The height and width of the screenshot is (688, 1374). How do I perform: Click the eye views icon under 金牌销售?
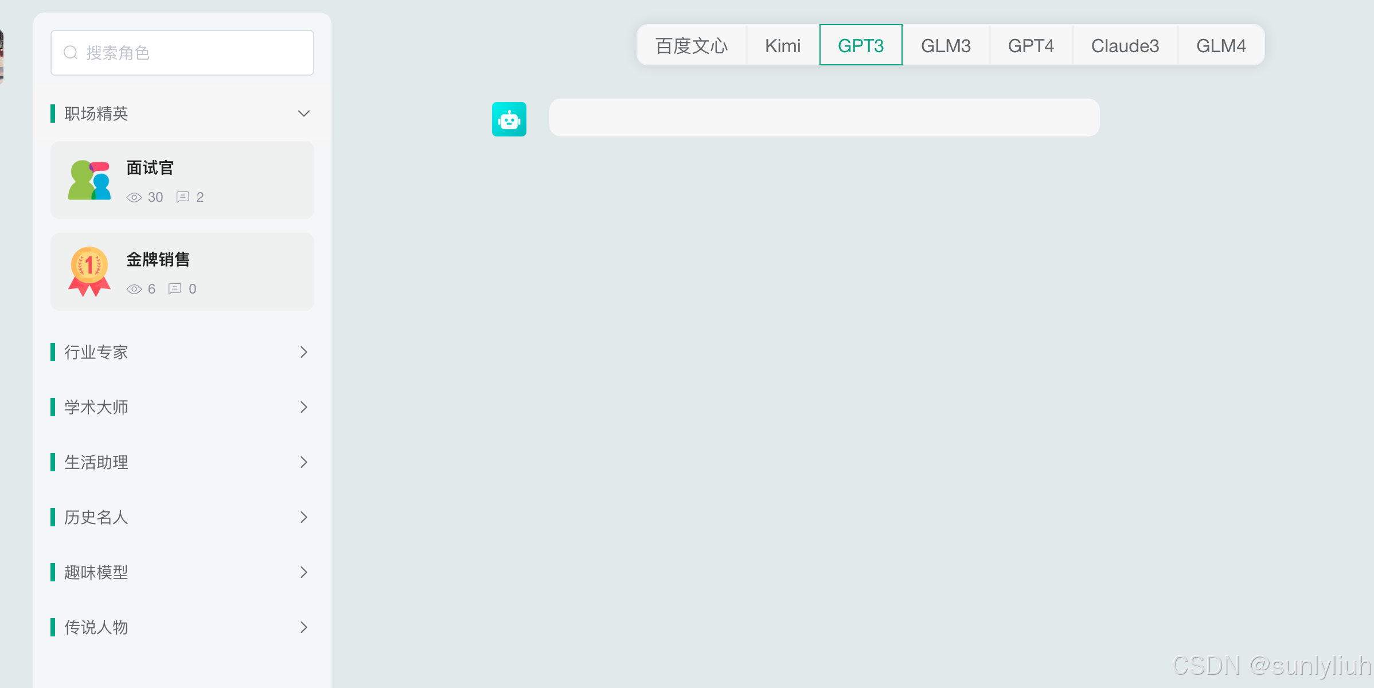coord(134,290)
